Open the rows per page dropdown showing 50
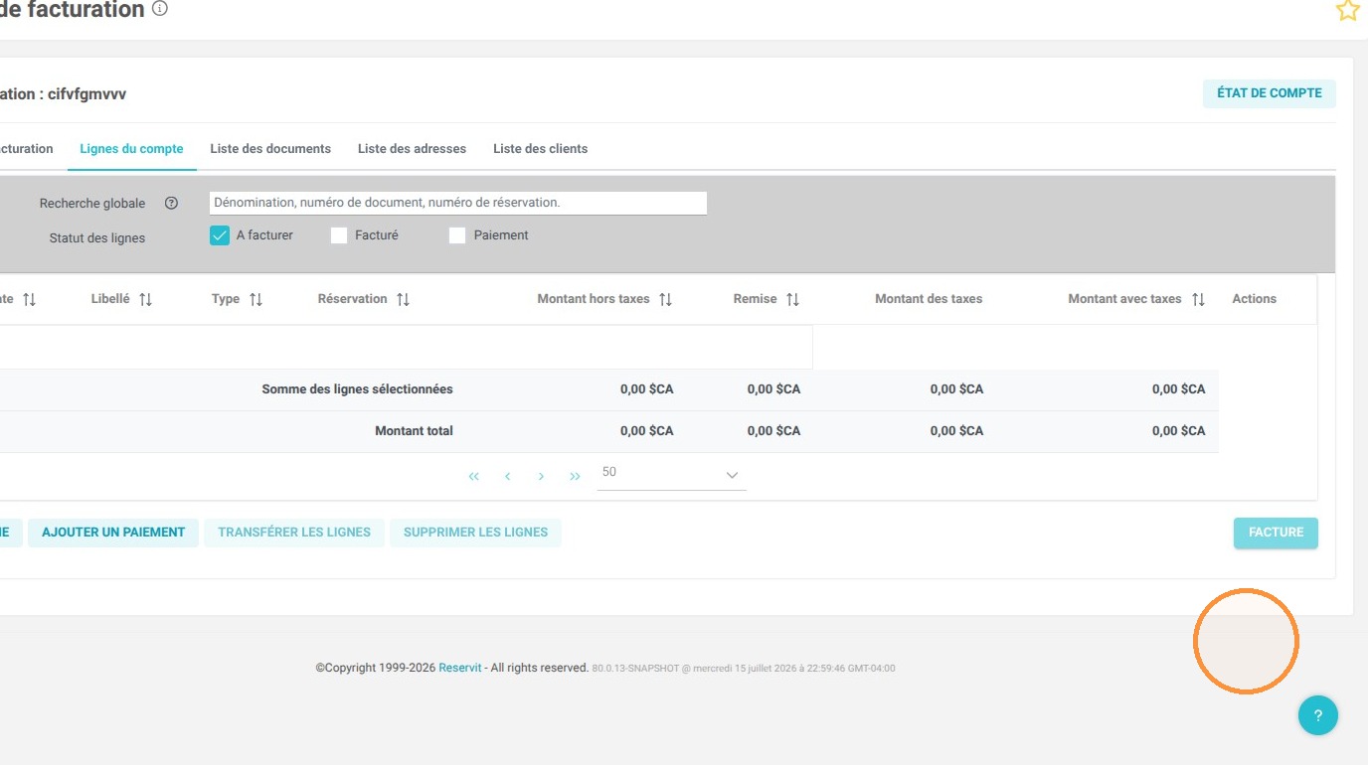This screenshot has height=765, width=1368. (x=671, y=474)
